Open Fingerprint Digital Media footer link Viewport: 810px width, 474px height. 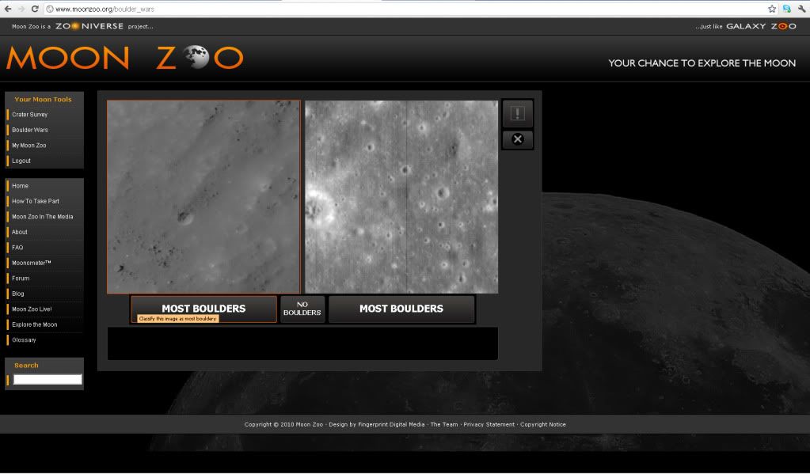pyautogui.click(x=391, y=424)
